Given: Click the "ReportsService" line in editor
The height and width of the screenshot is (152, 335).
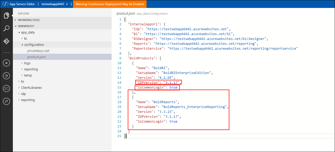Looking at the screenshot, I should [x=215, y=49].
